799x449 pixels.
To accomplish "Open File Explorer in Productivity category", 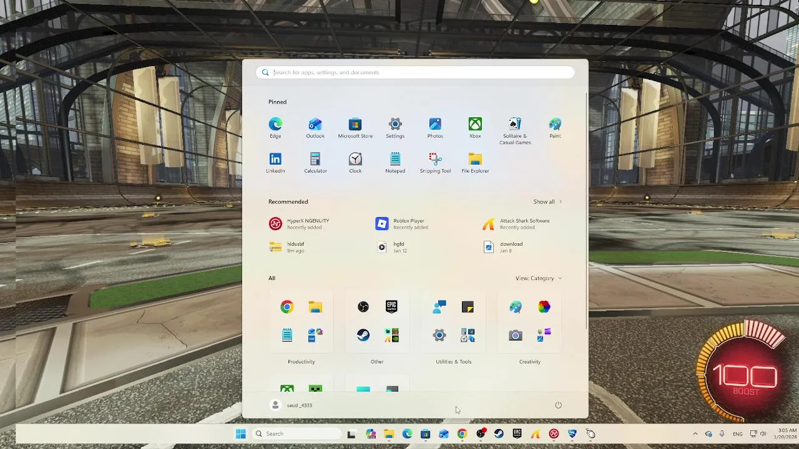I will point(315,307).
